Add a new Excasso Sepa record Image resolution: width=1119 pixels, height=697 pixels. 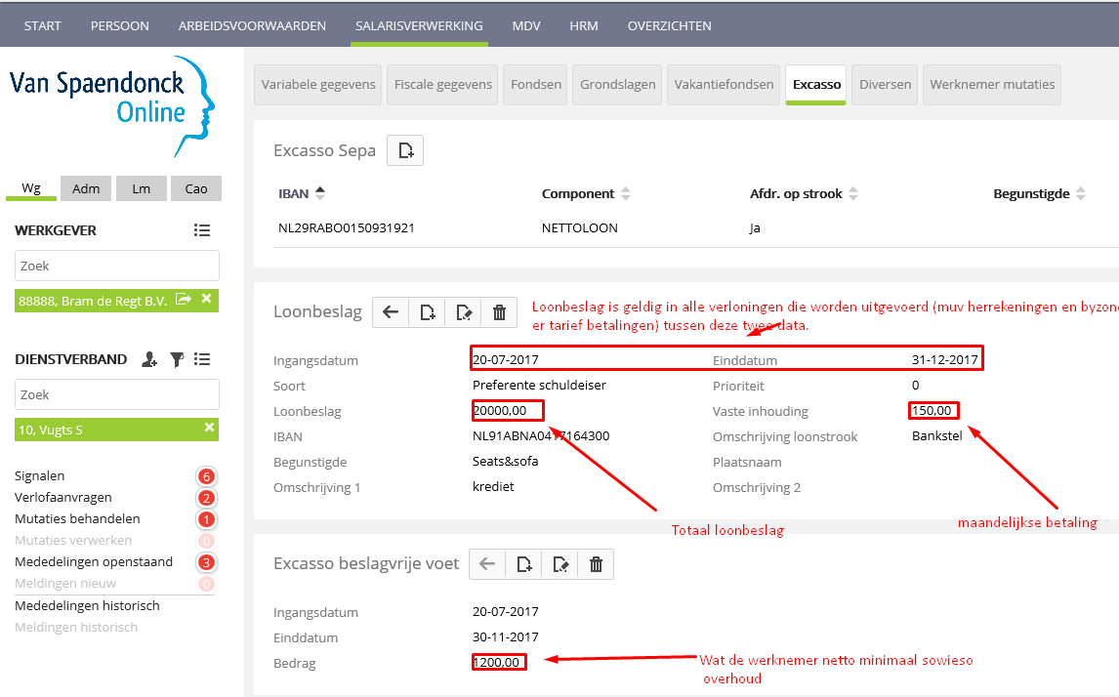click(405, 150)
